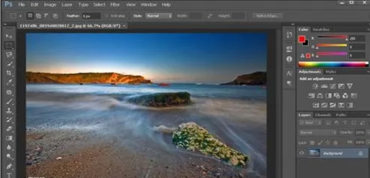
Task: Add a Brightness/Contrast adjustment
Action: point(316,86)
